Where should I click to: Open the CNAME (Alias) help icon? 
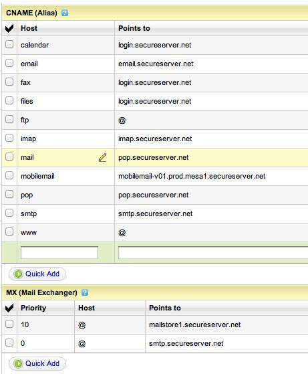pyautogui.click(x=65, y=13)
